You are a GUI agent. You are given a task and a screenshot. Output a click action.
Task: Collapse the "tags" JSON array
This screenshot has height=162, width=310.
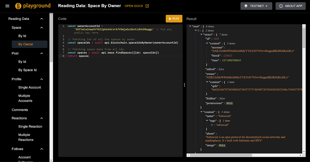pos(207,121)
